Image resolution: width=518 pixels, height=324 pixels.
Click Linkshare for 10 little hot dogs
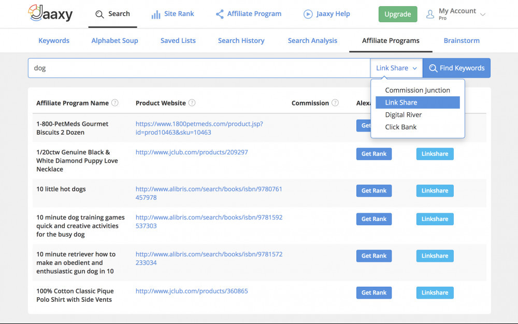[435, 190]
